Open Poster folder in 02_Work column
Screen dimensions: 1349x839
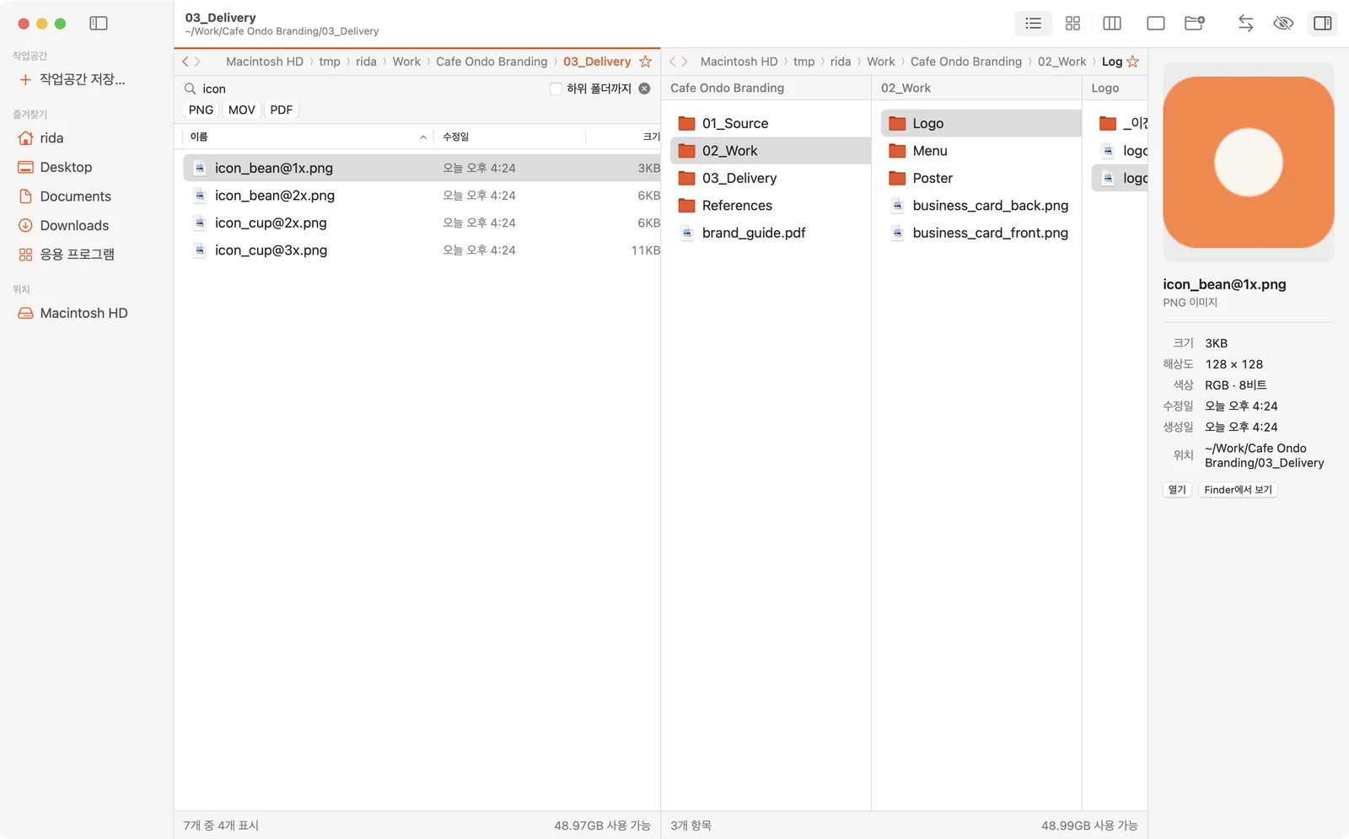click(x=981, y=178)
